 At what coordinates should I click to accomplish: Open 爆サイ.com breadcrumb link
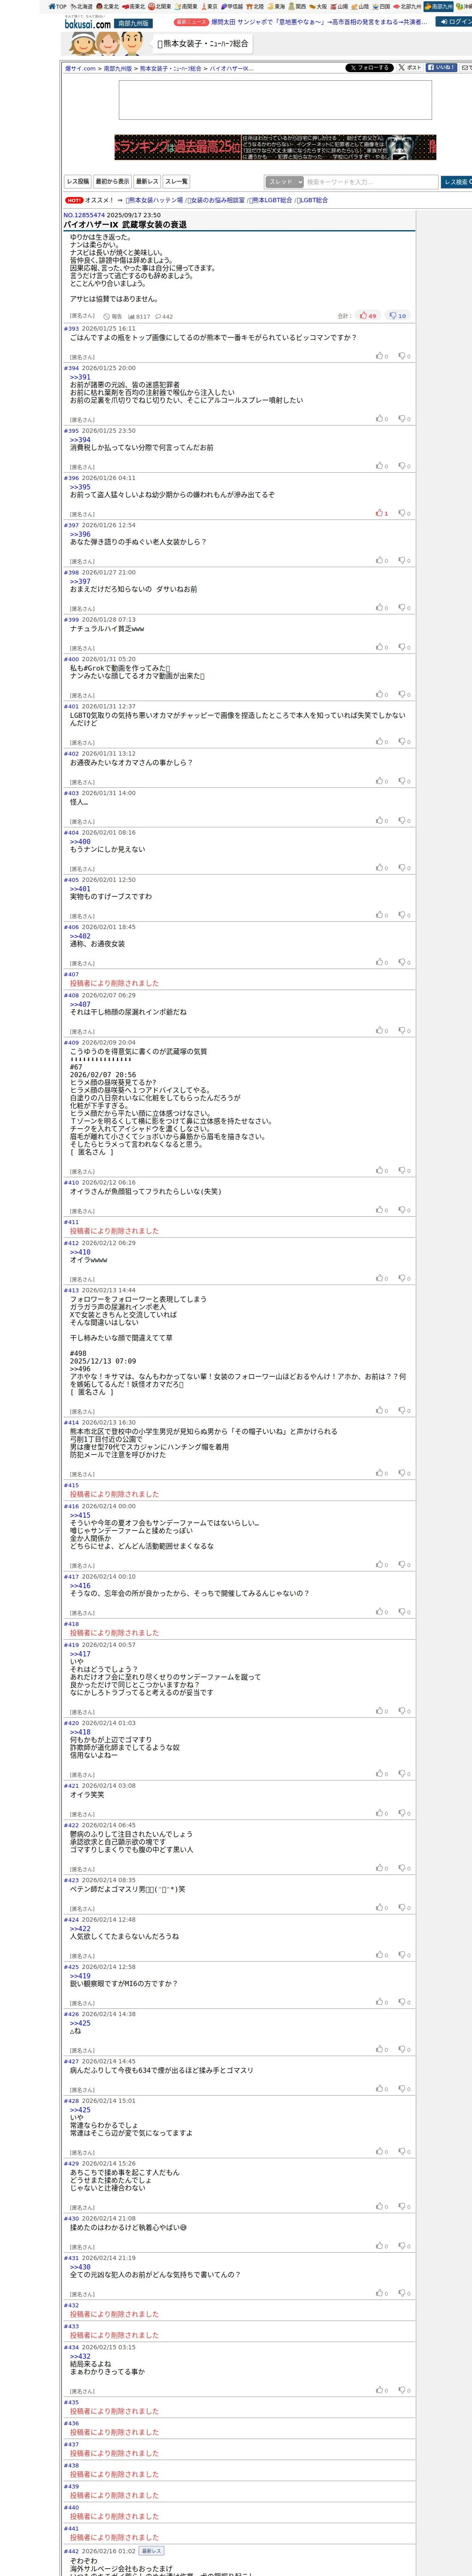(80, 69)
